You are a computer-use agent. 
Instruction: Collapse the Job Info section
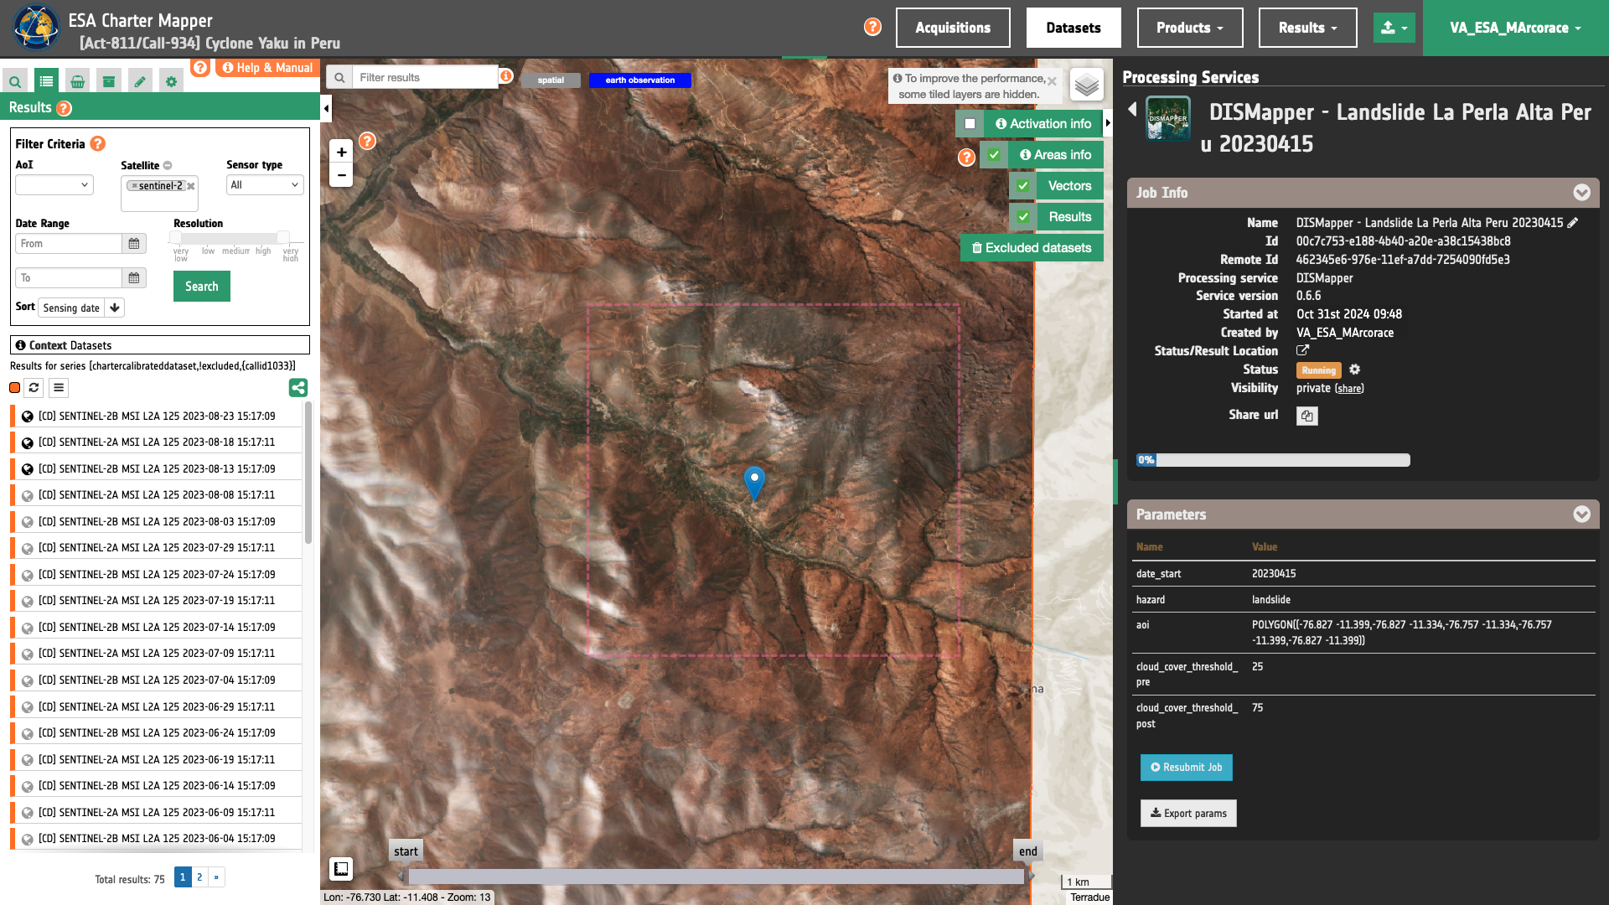[x=1581, y=193]
